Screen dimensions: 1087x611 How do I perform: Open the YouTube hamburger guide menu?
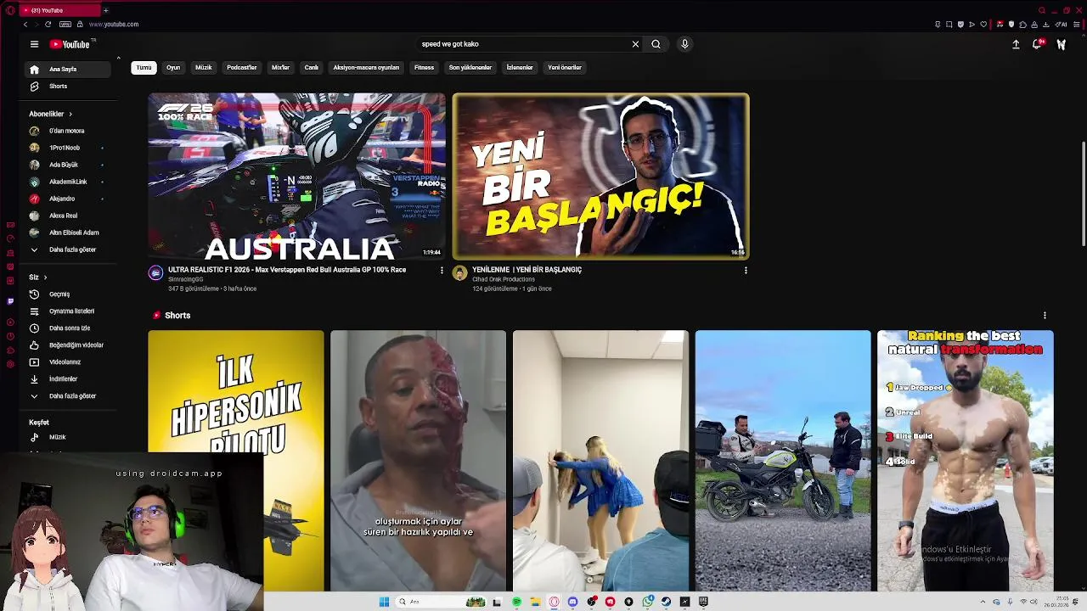(x=34, y=44)
